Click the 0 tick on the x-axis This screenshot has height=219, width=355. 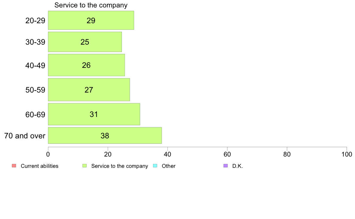click(x=48, y=154)
